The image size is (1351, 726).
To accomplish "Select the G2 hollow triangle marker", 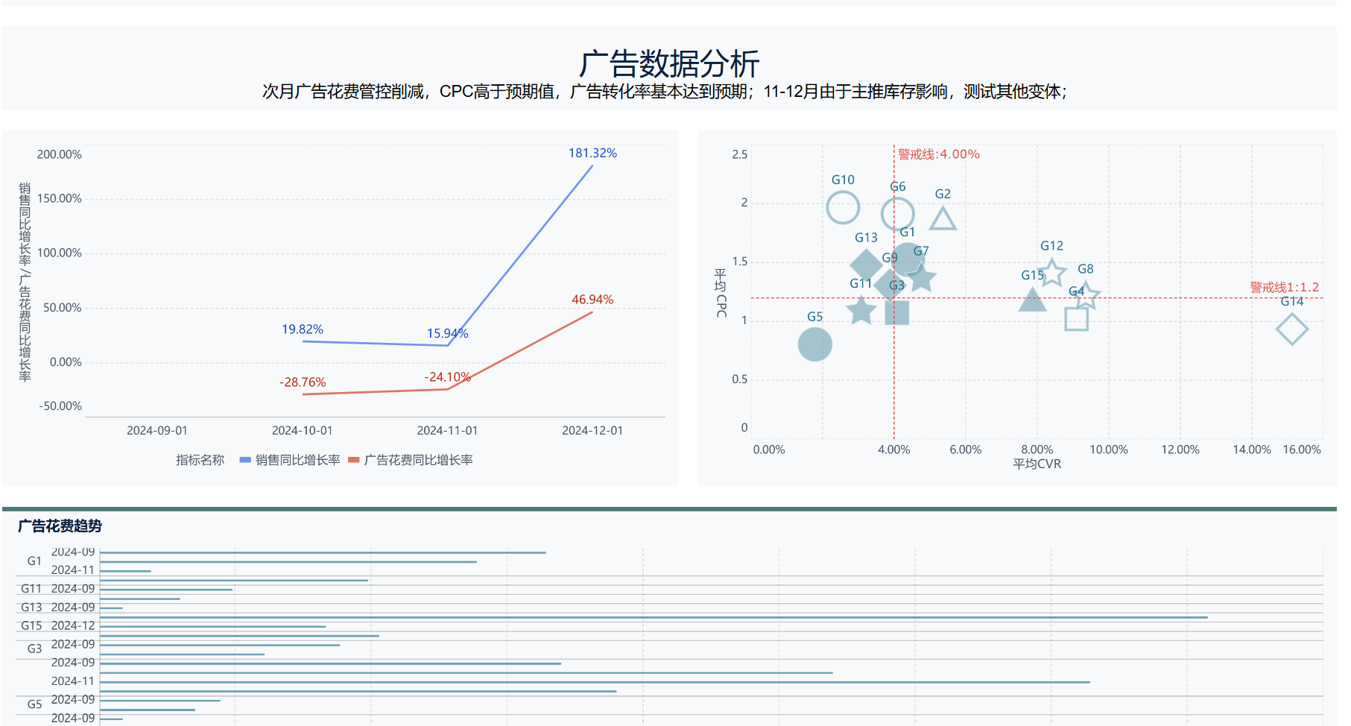I will click(x=943, y=219).
